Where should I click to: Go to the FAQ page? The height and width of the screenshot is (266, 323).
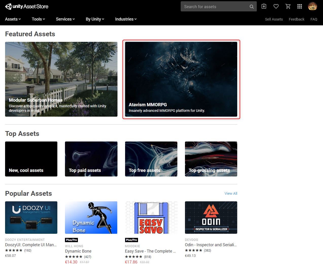[314, 19]
